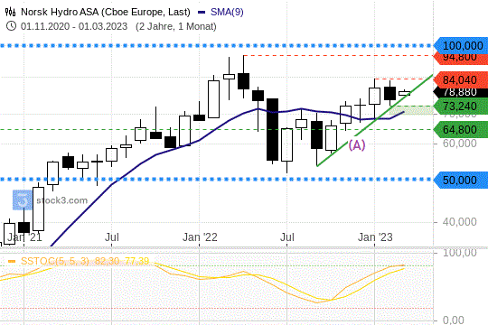The width and height of the screenshot is (488, 325).
Task: Click the SSTOC value 77,39
Action: (136, 261)
